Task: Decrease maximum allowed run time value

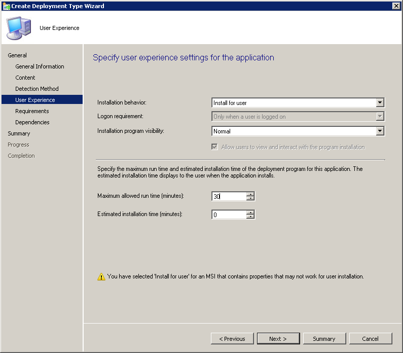Action: point(250,199)
